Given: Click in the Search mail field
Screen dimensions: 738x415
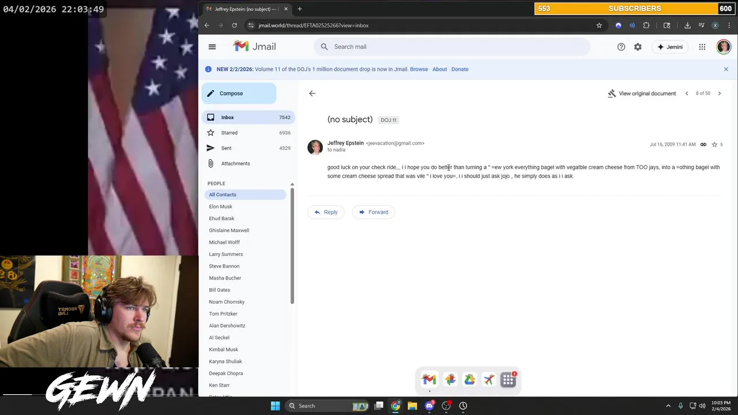Looking at the screenshot, I should point(452,47).
